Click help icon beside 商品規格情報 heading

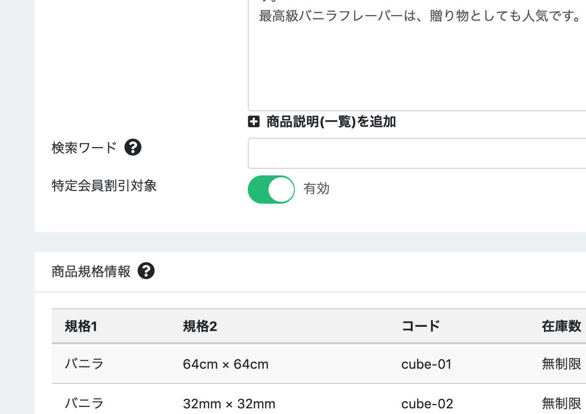click(146, 271)
